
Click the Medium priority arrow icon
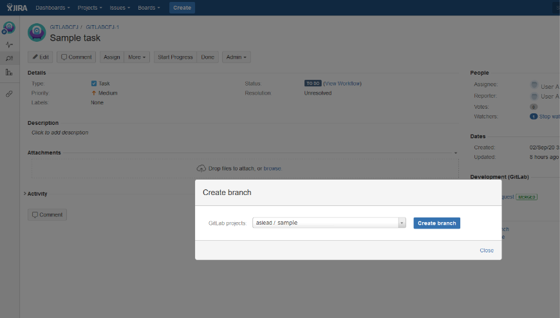[94, 93]
